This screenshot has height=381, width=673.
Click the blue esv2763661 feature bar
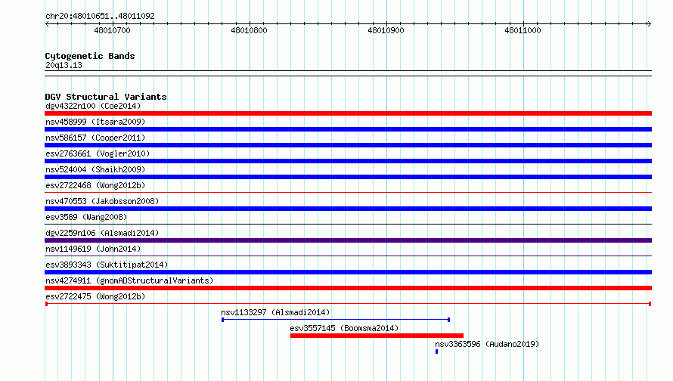click(x=348, y=161)
